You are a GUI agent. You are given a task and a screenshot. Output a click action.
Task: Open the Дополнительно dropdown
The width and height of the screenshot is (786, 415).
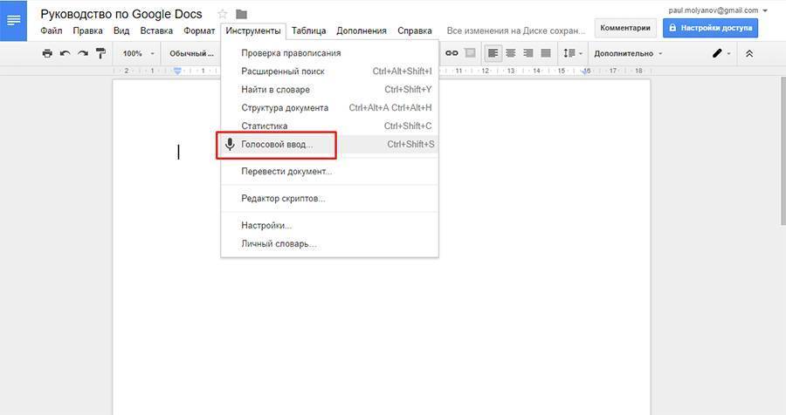(x=628, y=53)
